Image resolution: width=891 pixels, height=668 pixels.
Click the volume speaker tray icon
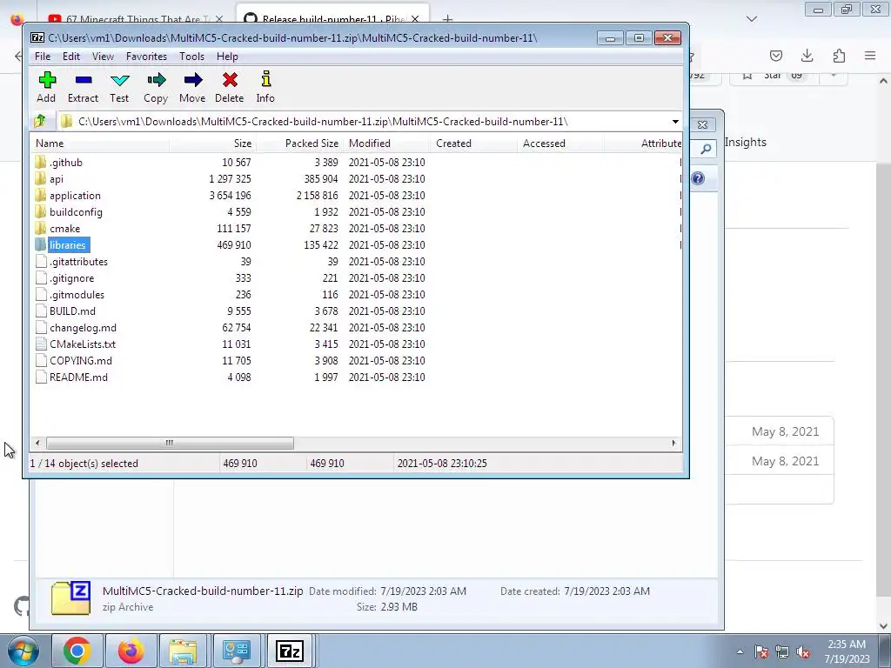[803, 652]
